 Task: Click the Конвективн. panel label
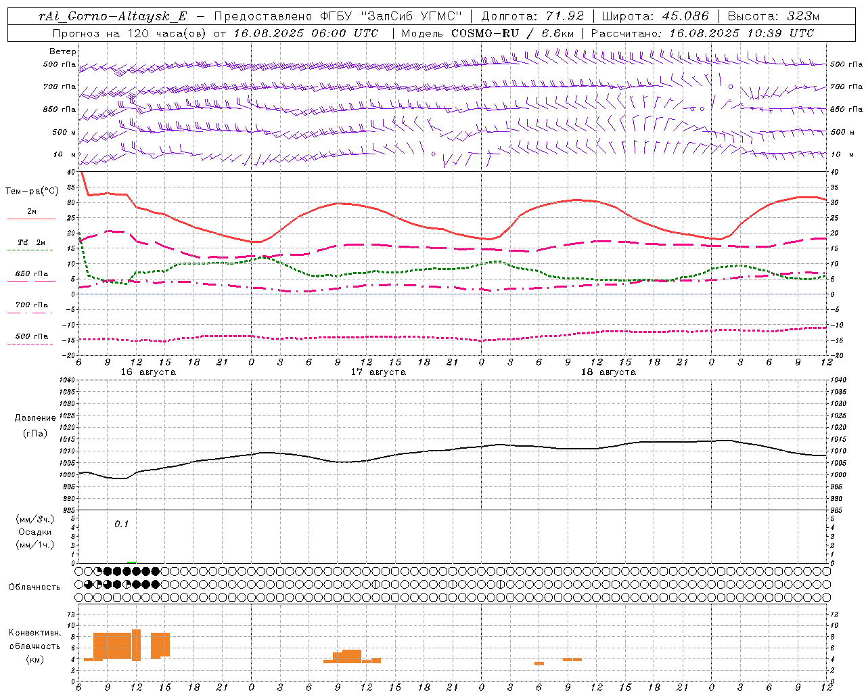pyautogui.click(x=35, y=633)
